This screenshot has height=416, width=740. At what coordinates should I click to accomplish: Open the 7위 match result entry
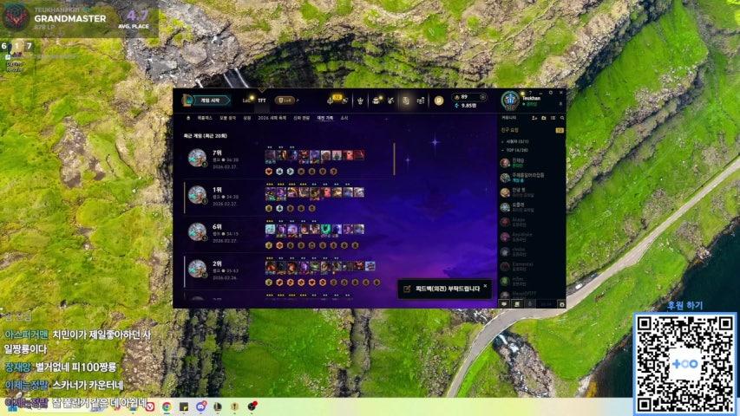pos(286,159)
